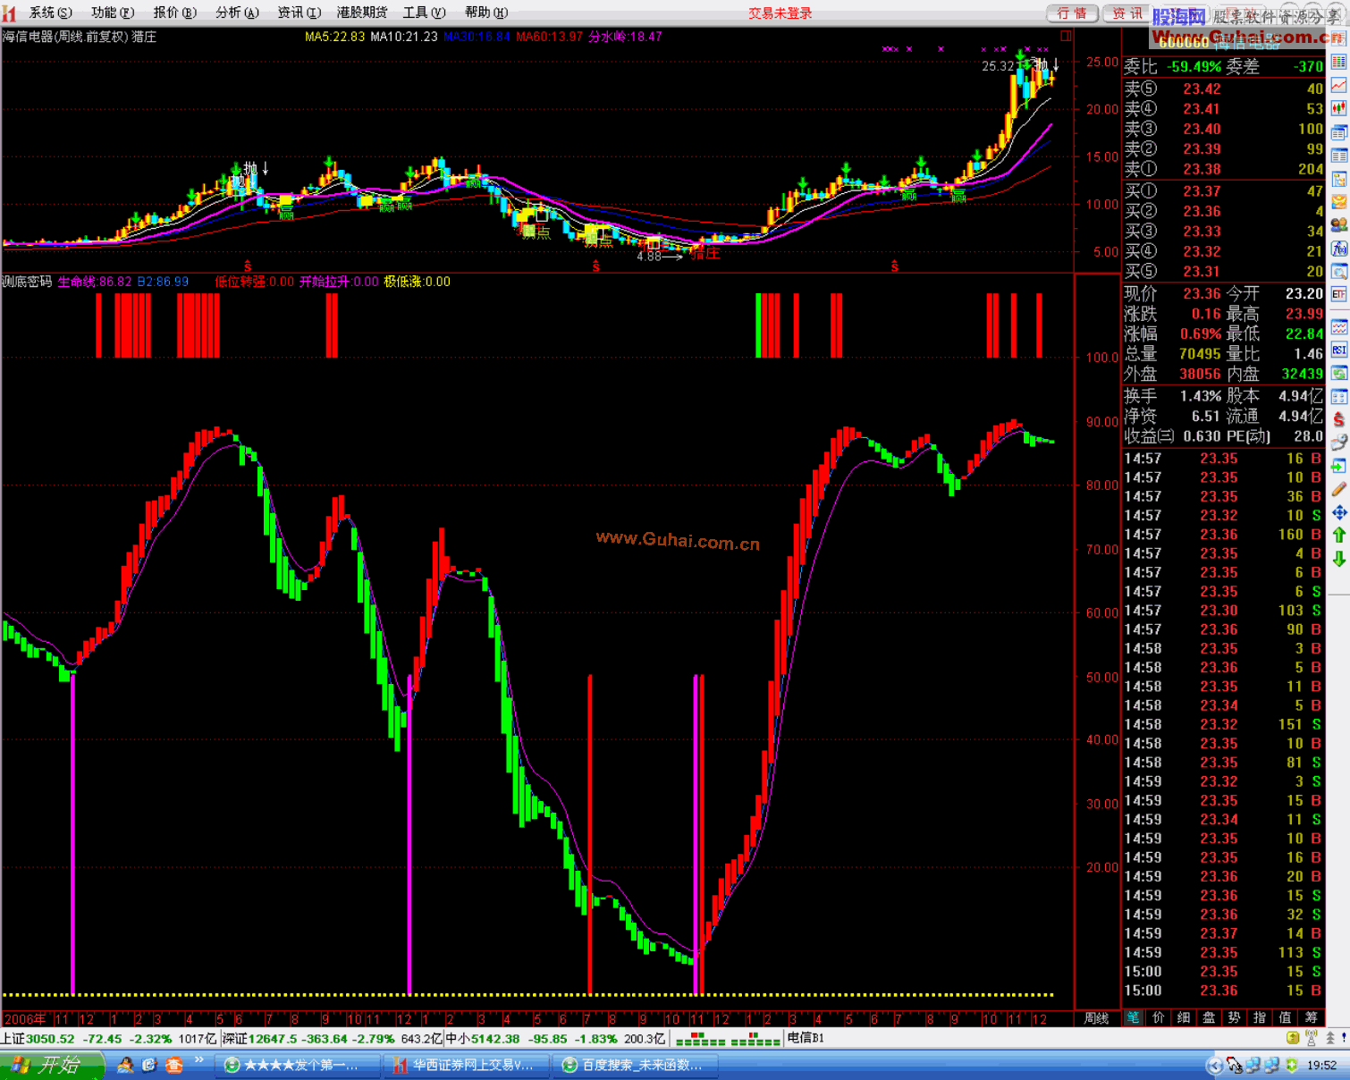Image resolution: width=1350 pixels, height=1080 pixels.
Task: Click the blue four-way move icon in sidebar
Action: pyautogui.click(x=1338, y=512)
